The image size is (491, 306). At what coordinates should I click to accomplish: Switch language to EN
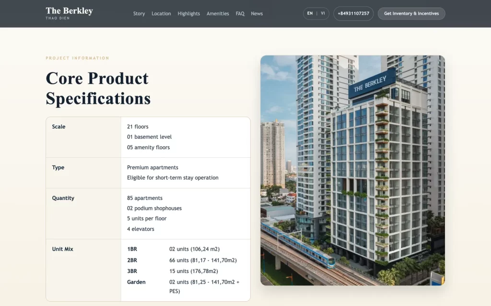[x=310, y=13]
